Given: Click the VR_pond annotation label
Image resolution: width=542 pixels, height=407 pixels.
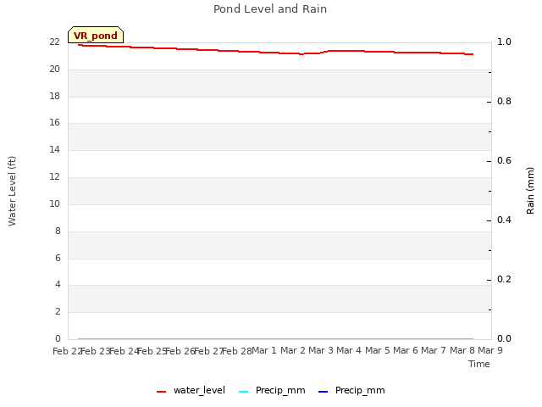Looking at the screenshot, I should 96,35.
